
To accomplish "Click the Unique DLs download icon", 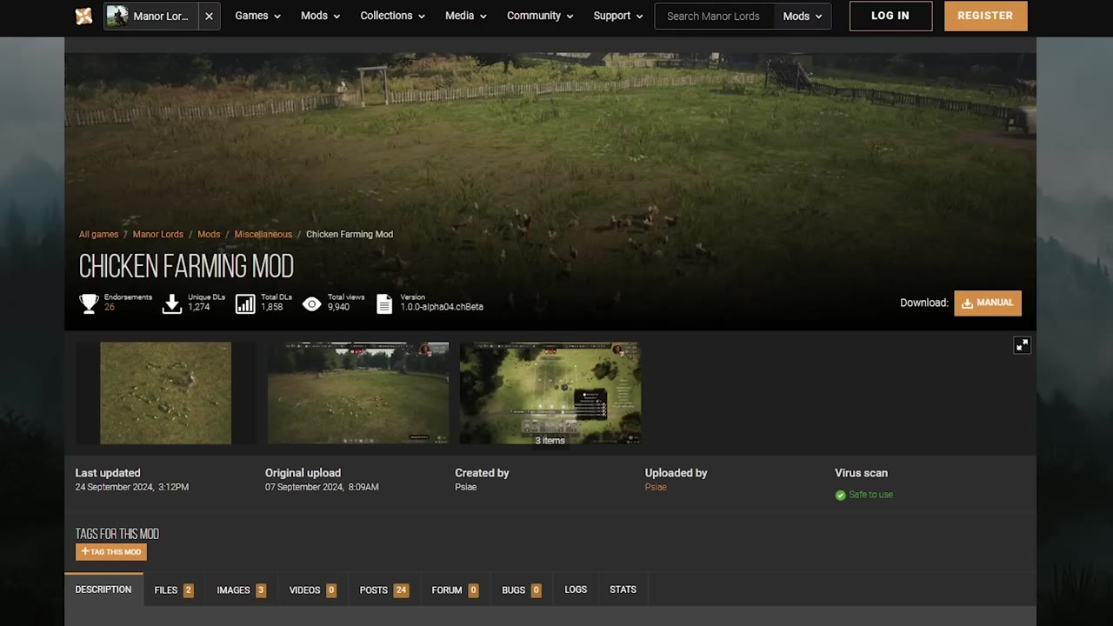I will tap(172, 303).
